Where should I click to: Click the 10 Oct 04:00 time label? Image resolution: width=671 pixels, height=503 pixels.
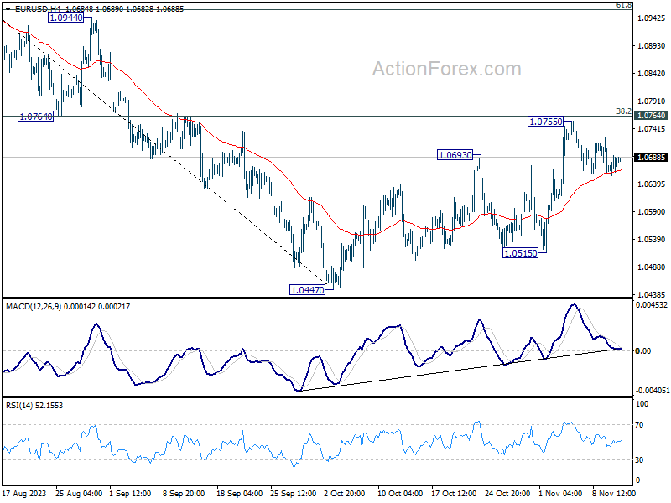coord(400,494)
